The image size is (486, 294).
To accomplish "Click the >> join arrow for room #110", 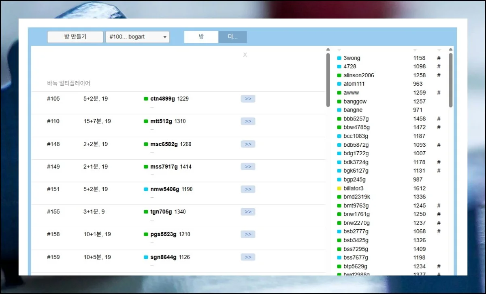I will [248, 121].
